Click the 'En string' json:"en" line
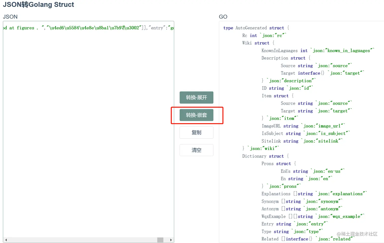This screenshot has width=384, height=243. point(307,179)
